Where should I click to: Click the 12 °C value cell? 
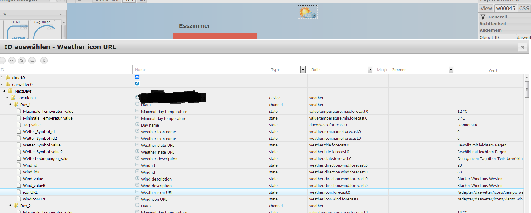coord(489,111)
